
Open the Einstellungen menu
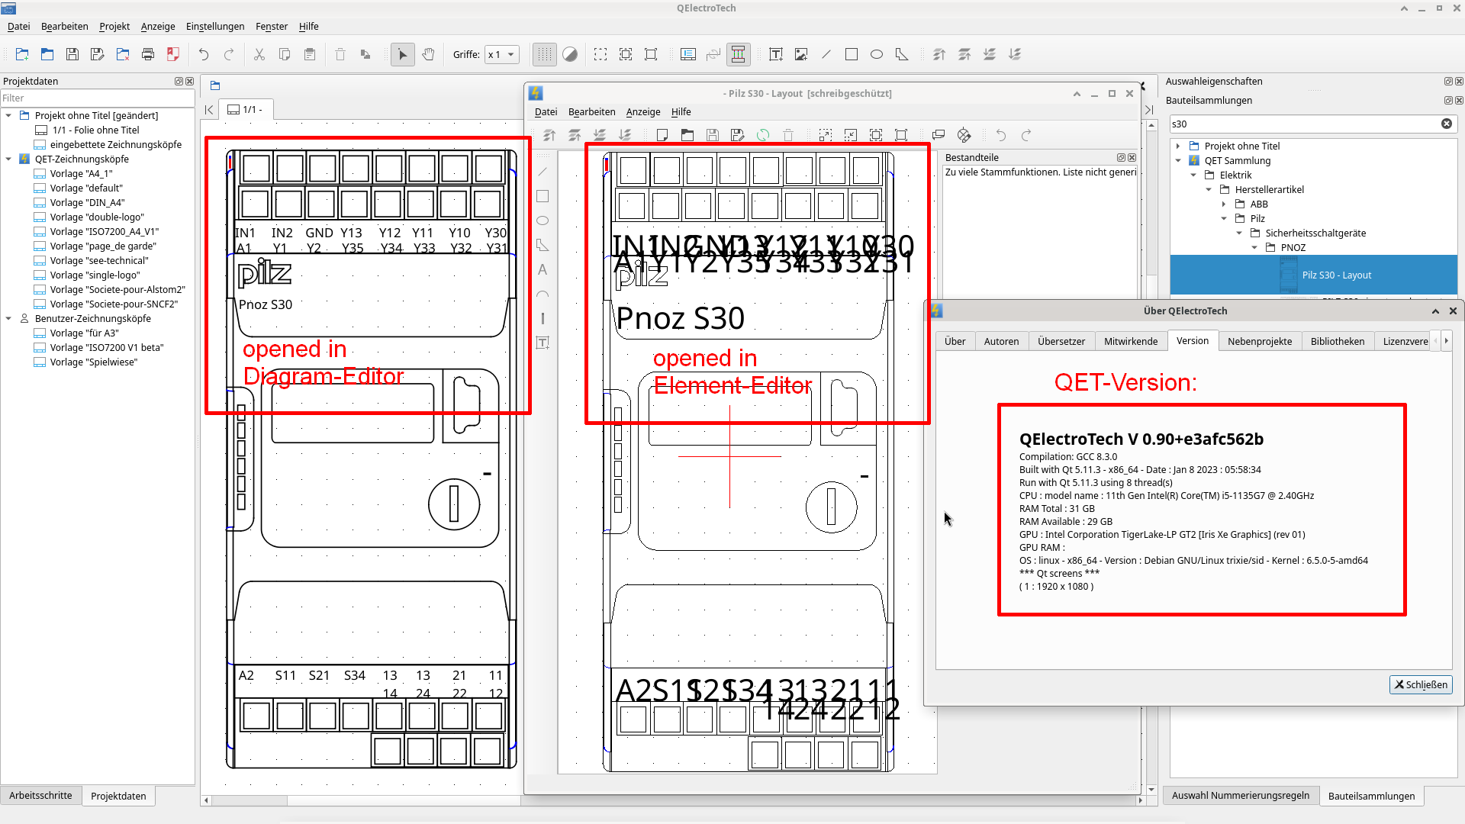point(215,26)
